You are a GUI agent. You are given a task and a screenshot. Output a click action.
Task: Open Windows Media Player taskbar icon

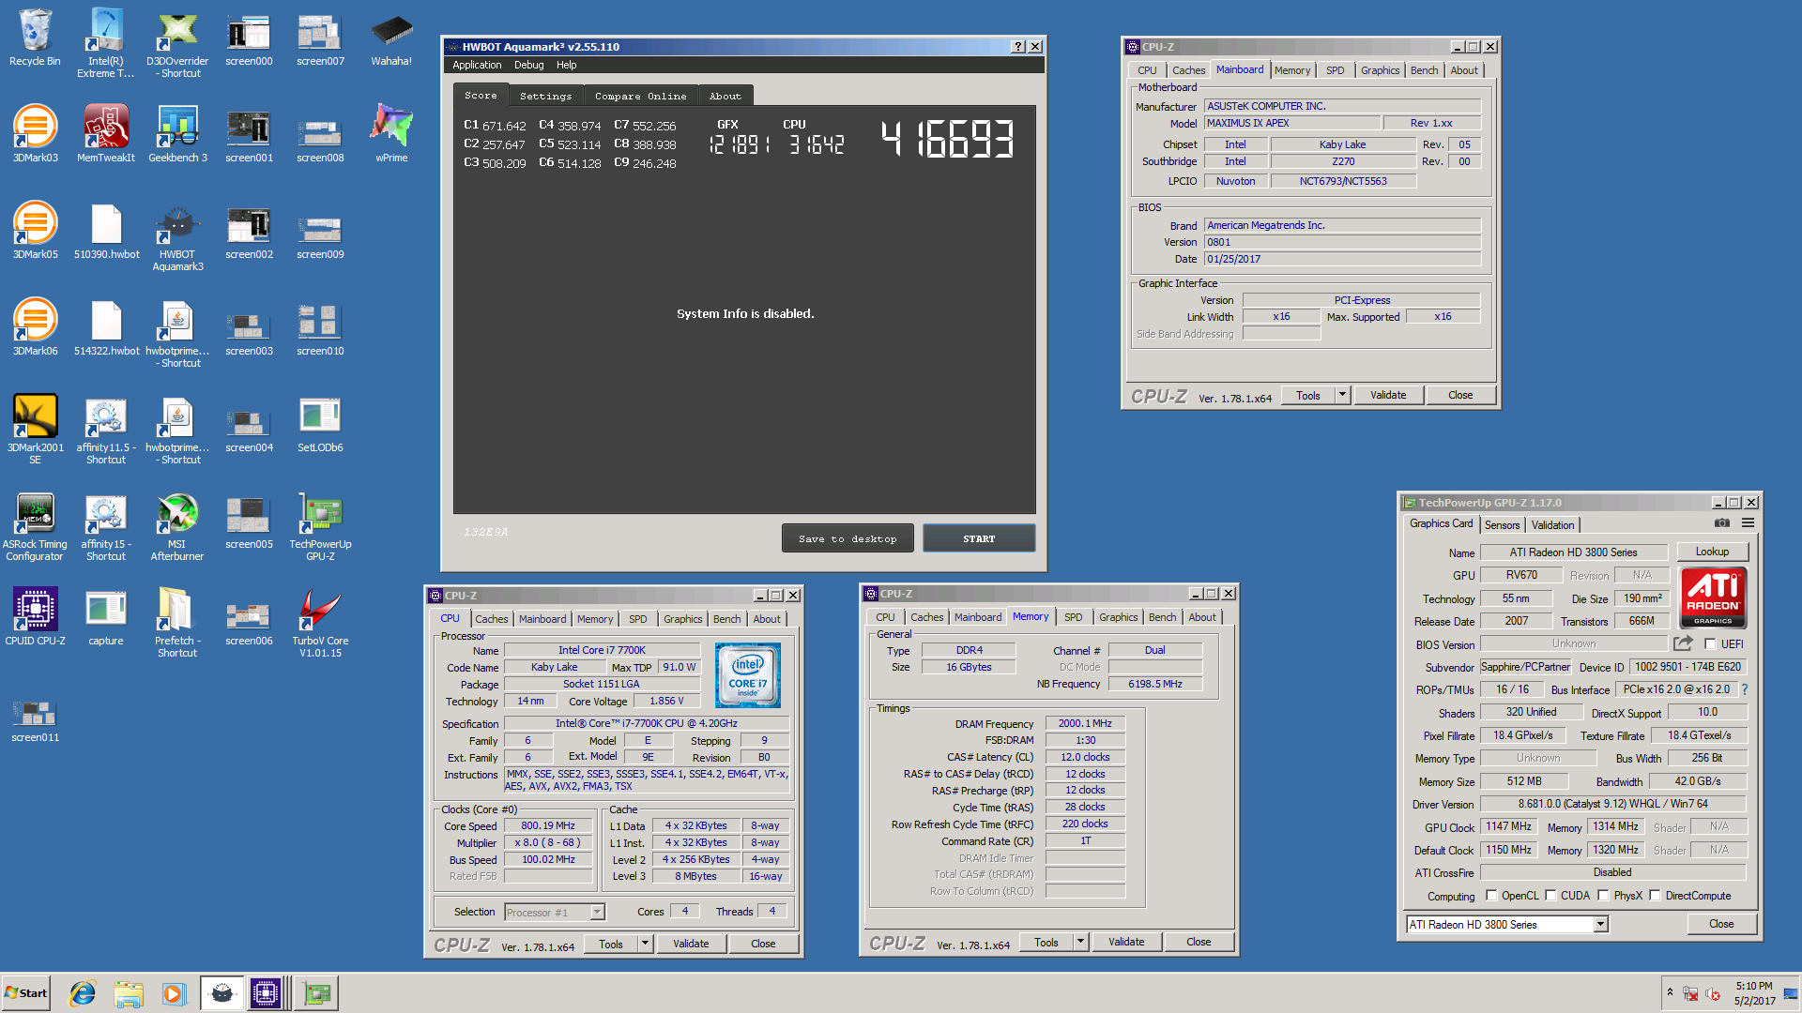coord(174,993)
